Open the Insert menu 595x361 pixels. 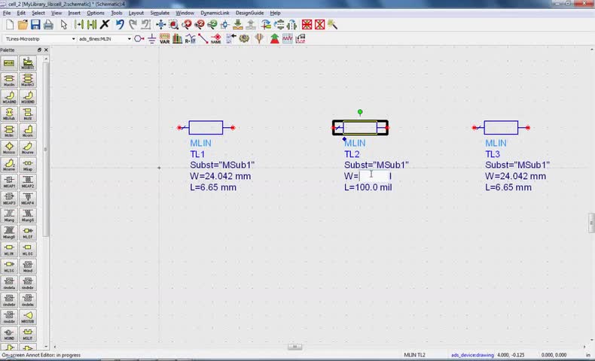point(74,13)
